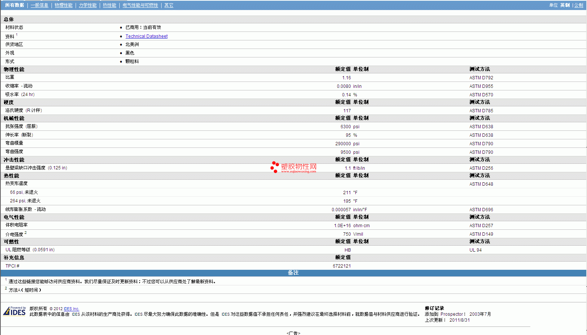This screenshot has width=587, height=335.
Task: Click the 总体 section heading
Action: [9, 19]
